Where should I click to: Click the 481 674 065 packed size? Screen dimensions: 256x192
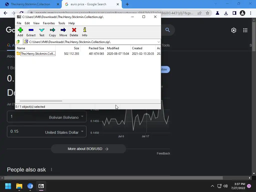tap(96, 54)
